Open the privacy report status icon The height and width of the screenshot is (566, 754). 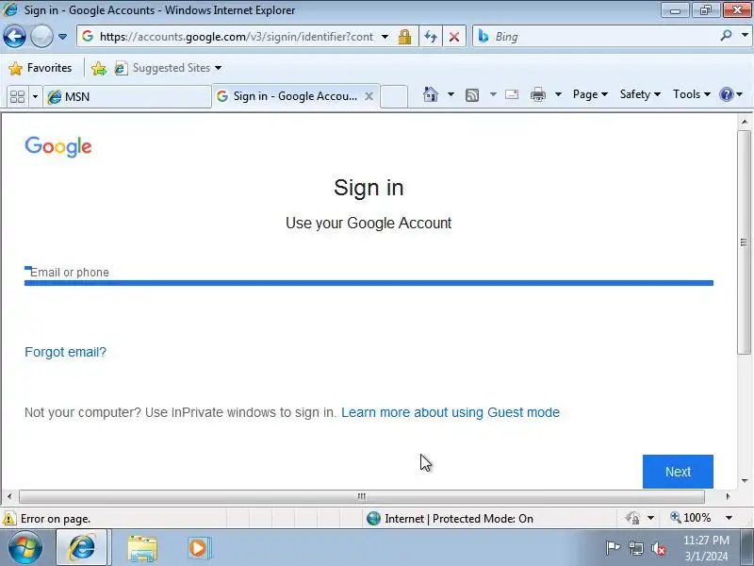click(632, 518)
